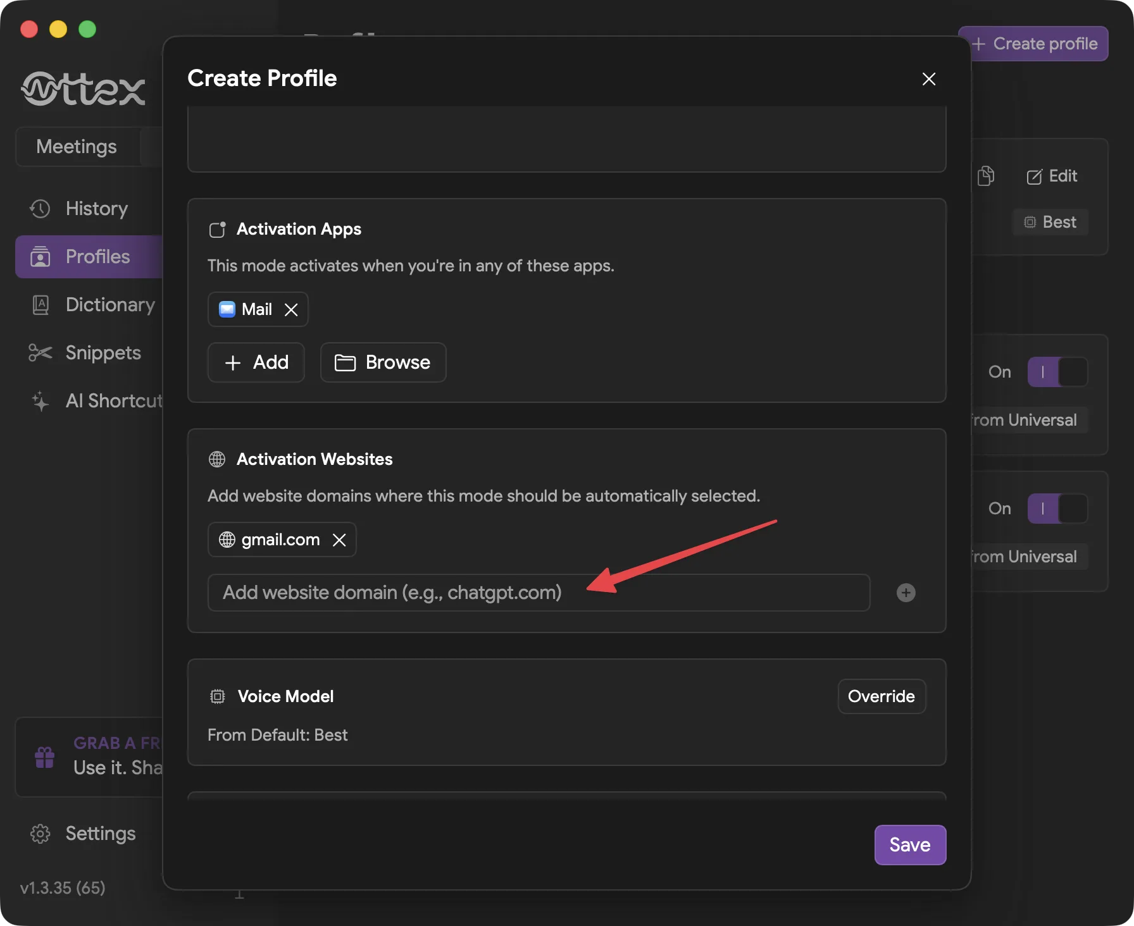The height and width of the screenshot is (926, 1134).
Task: Click the Profiles sidebar icon
Action: 40,257
